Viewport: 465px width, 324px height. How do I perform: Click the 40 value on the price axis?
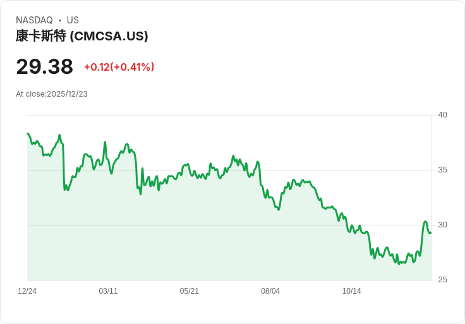tap(442, 115)
